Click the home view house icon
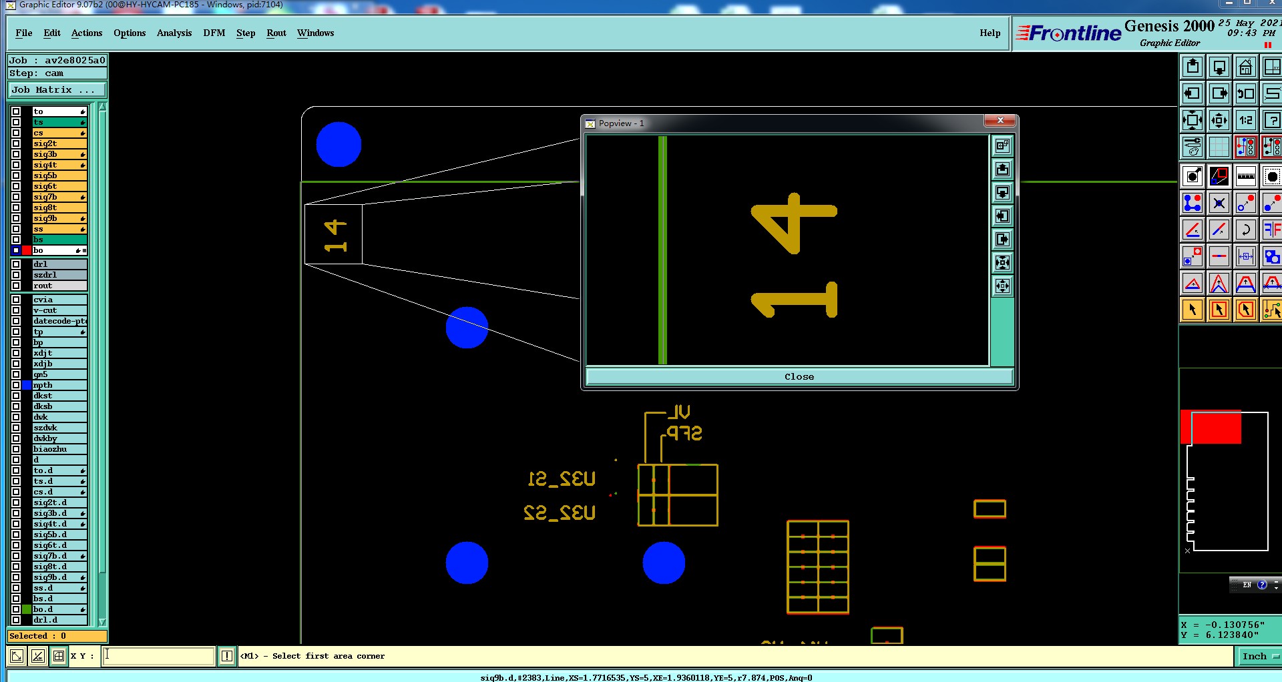The height and width of the screenshot is (682, 1282). point(1246,67)
